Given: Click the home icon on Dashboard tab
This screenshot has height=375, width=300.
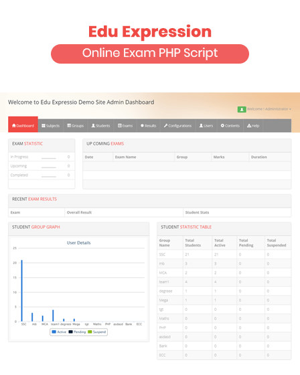Looking at the screenshot, I should click(14, 126).
